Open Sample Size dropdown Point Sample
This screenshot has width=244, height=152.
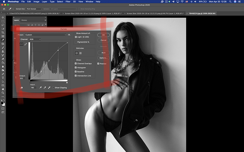pyautogui.click(x=34, y=9)
